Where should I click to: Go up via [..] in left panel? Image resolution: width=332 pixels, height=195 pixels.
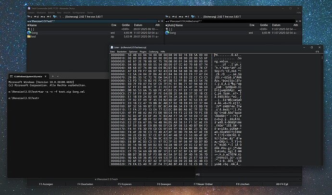coord(31,29)
